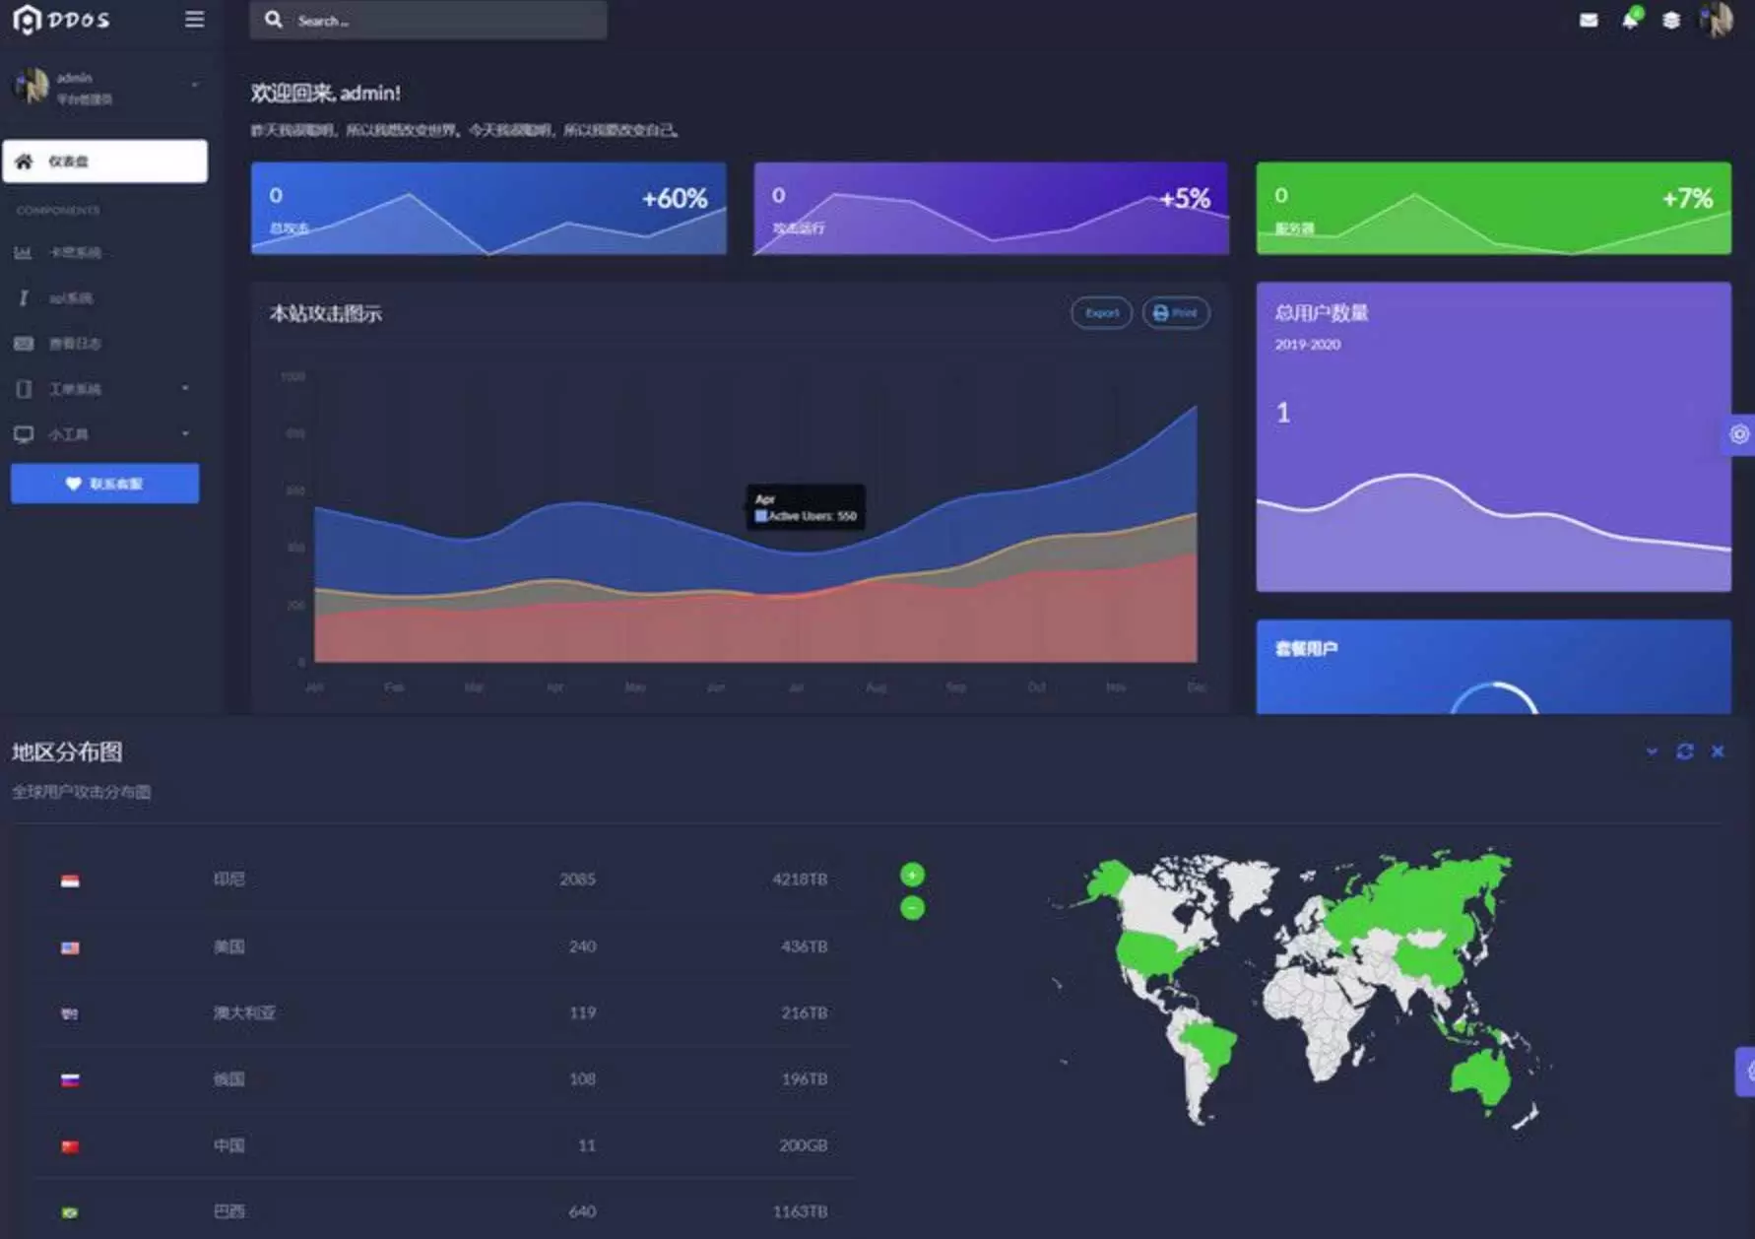Click the China flag icon
The height and width of the screenshot is (1239, 1755).
(x=70, y=1146)
